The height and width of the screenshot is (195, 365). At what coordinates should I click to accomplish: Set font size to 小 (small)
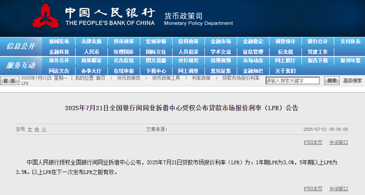(44, 129)
